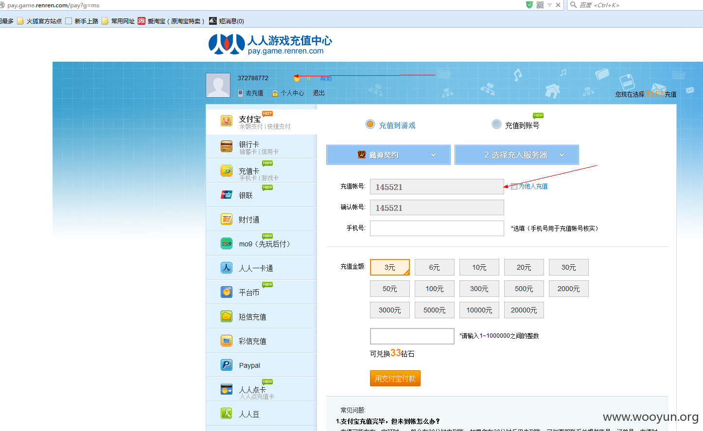Open the 选择充入服务器 server dropdown
The height and width of the screenshot is (431, 703).
[517, 155]
